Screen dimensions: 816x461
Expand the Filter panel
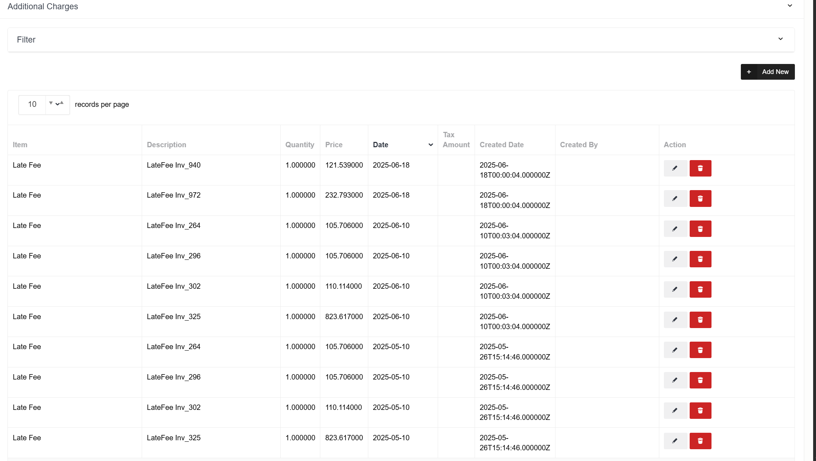(780, 39)
